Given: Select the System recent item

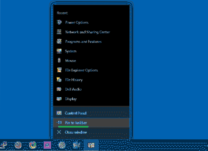Looking at the screenshot, I should point(70,51).
